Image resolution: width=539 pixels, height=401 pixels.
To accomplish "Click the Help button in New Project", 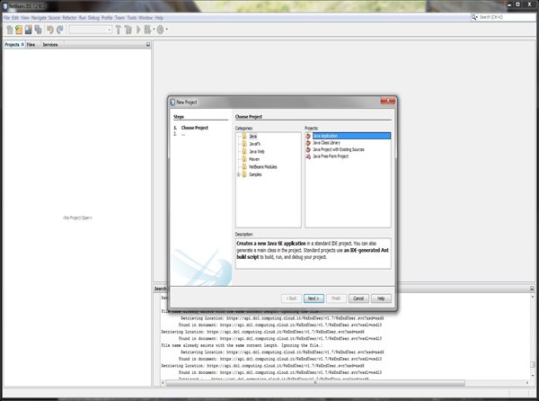I will (381, 299).
